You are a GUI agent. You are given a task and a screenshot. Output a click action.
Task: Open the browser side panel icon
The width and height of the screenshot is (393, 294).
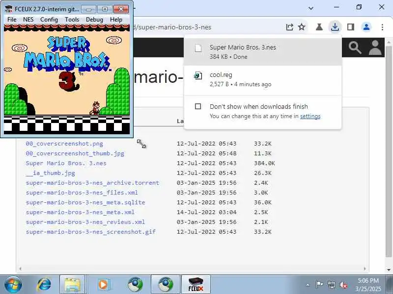tap(351, 27)
